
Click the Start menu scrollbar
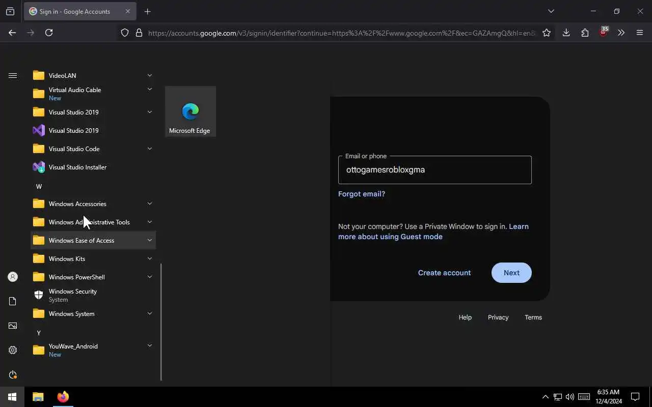[161, 322]
